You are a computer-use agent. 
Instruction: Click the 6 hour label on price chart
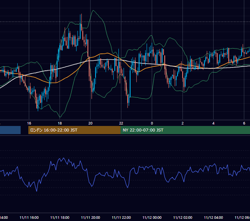244,123
